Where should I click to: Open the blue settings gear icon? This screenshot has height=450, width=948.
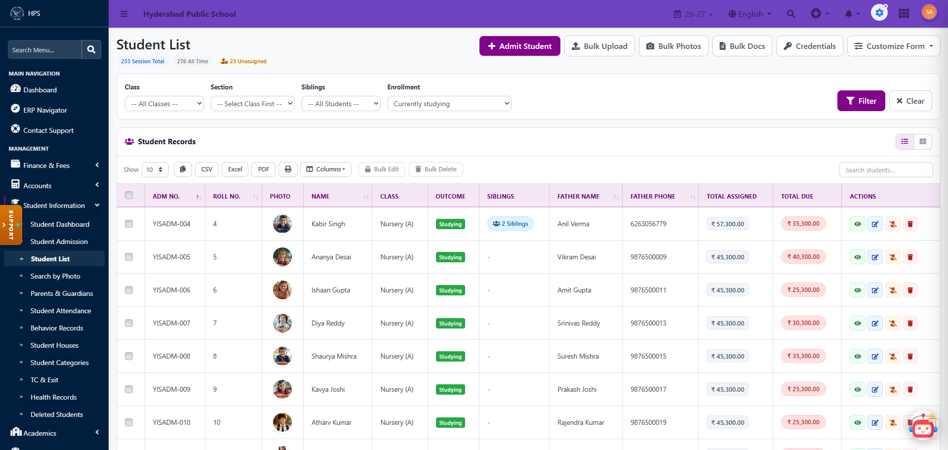click(879, 13)
